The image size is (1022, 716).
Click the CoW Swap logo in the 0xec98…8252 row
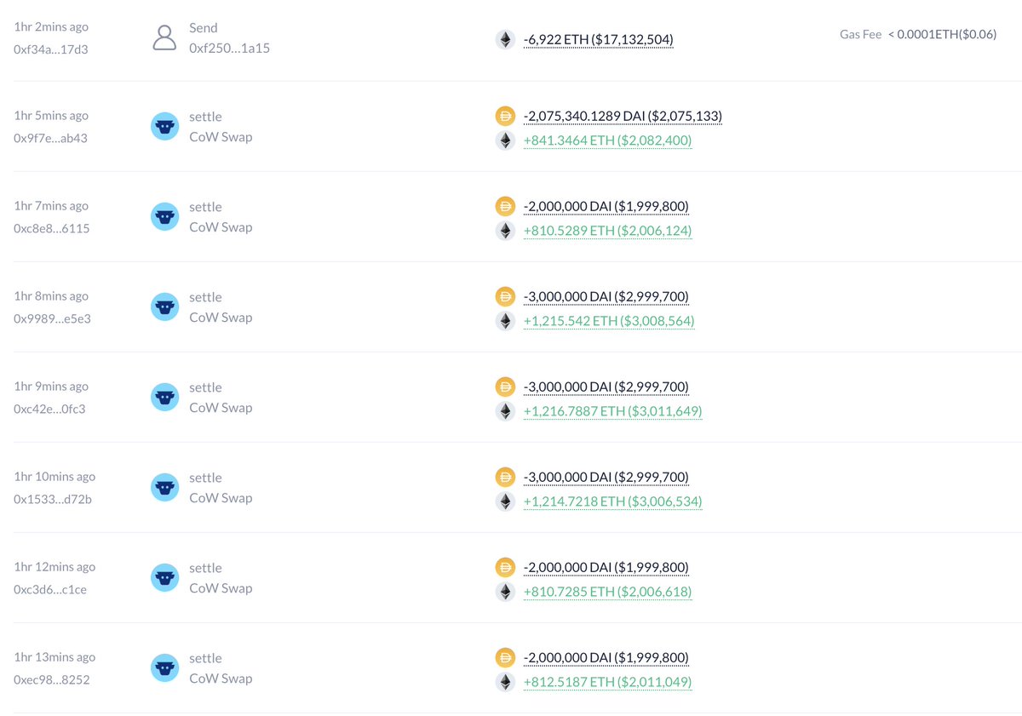[164, 668]
